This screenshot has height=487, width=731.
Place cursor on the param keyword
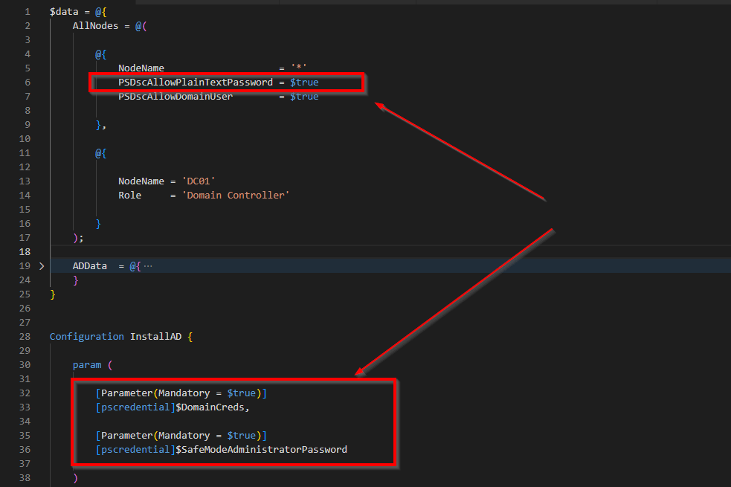(x=86, y=364)
